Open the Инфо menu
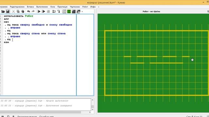 tap(93, 7)
